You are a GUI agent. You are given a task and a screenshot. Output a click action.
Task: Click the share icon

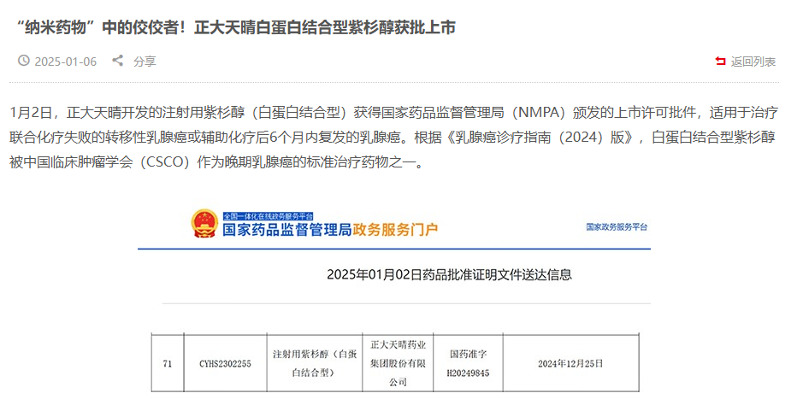click(x=118, y=61)
